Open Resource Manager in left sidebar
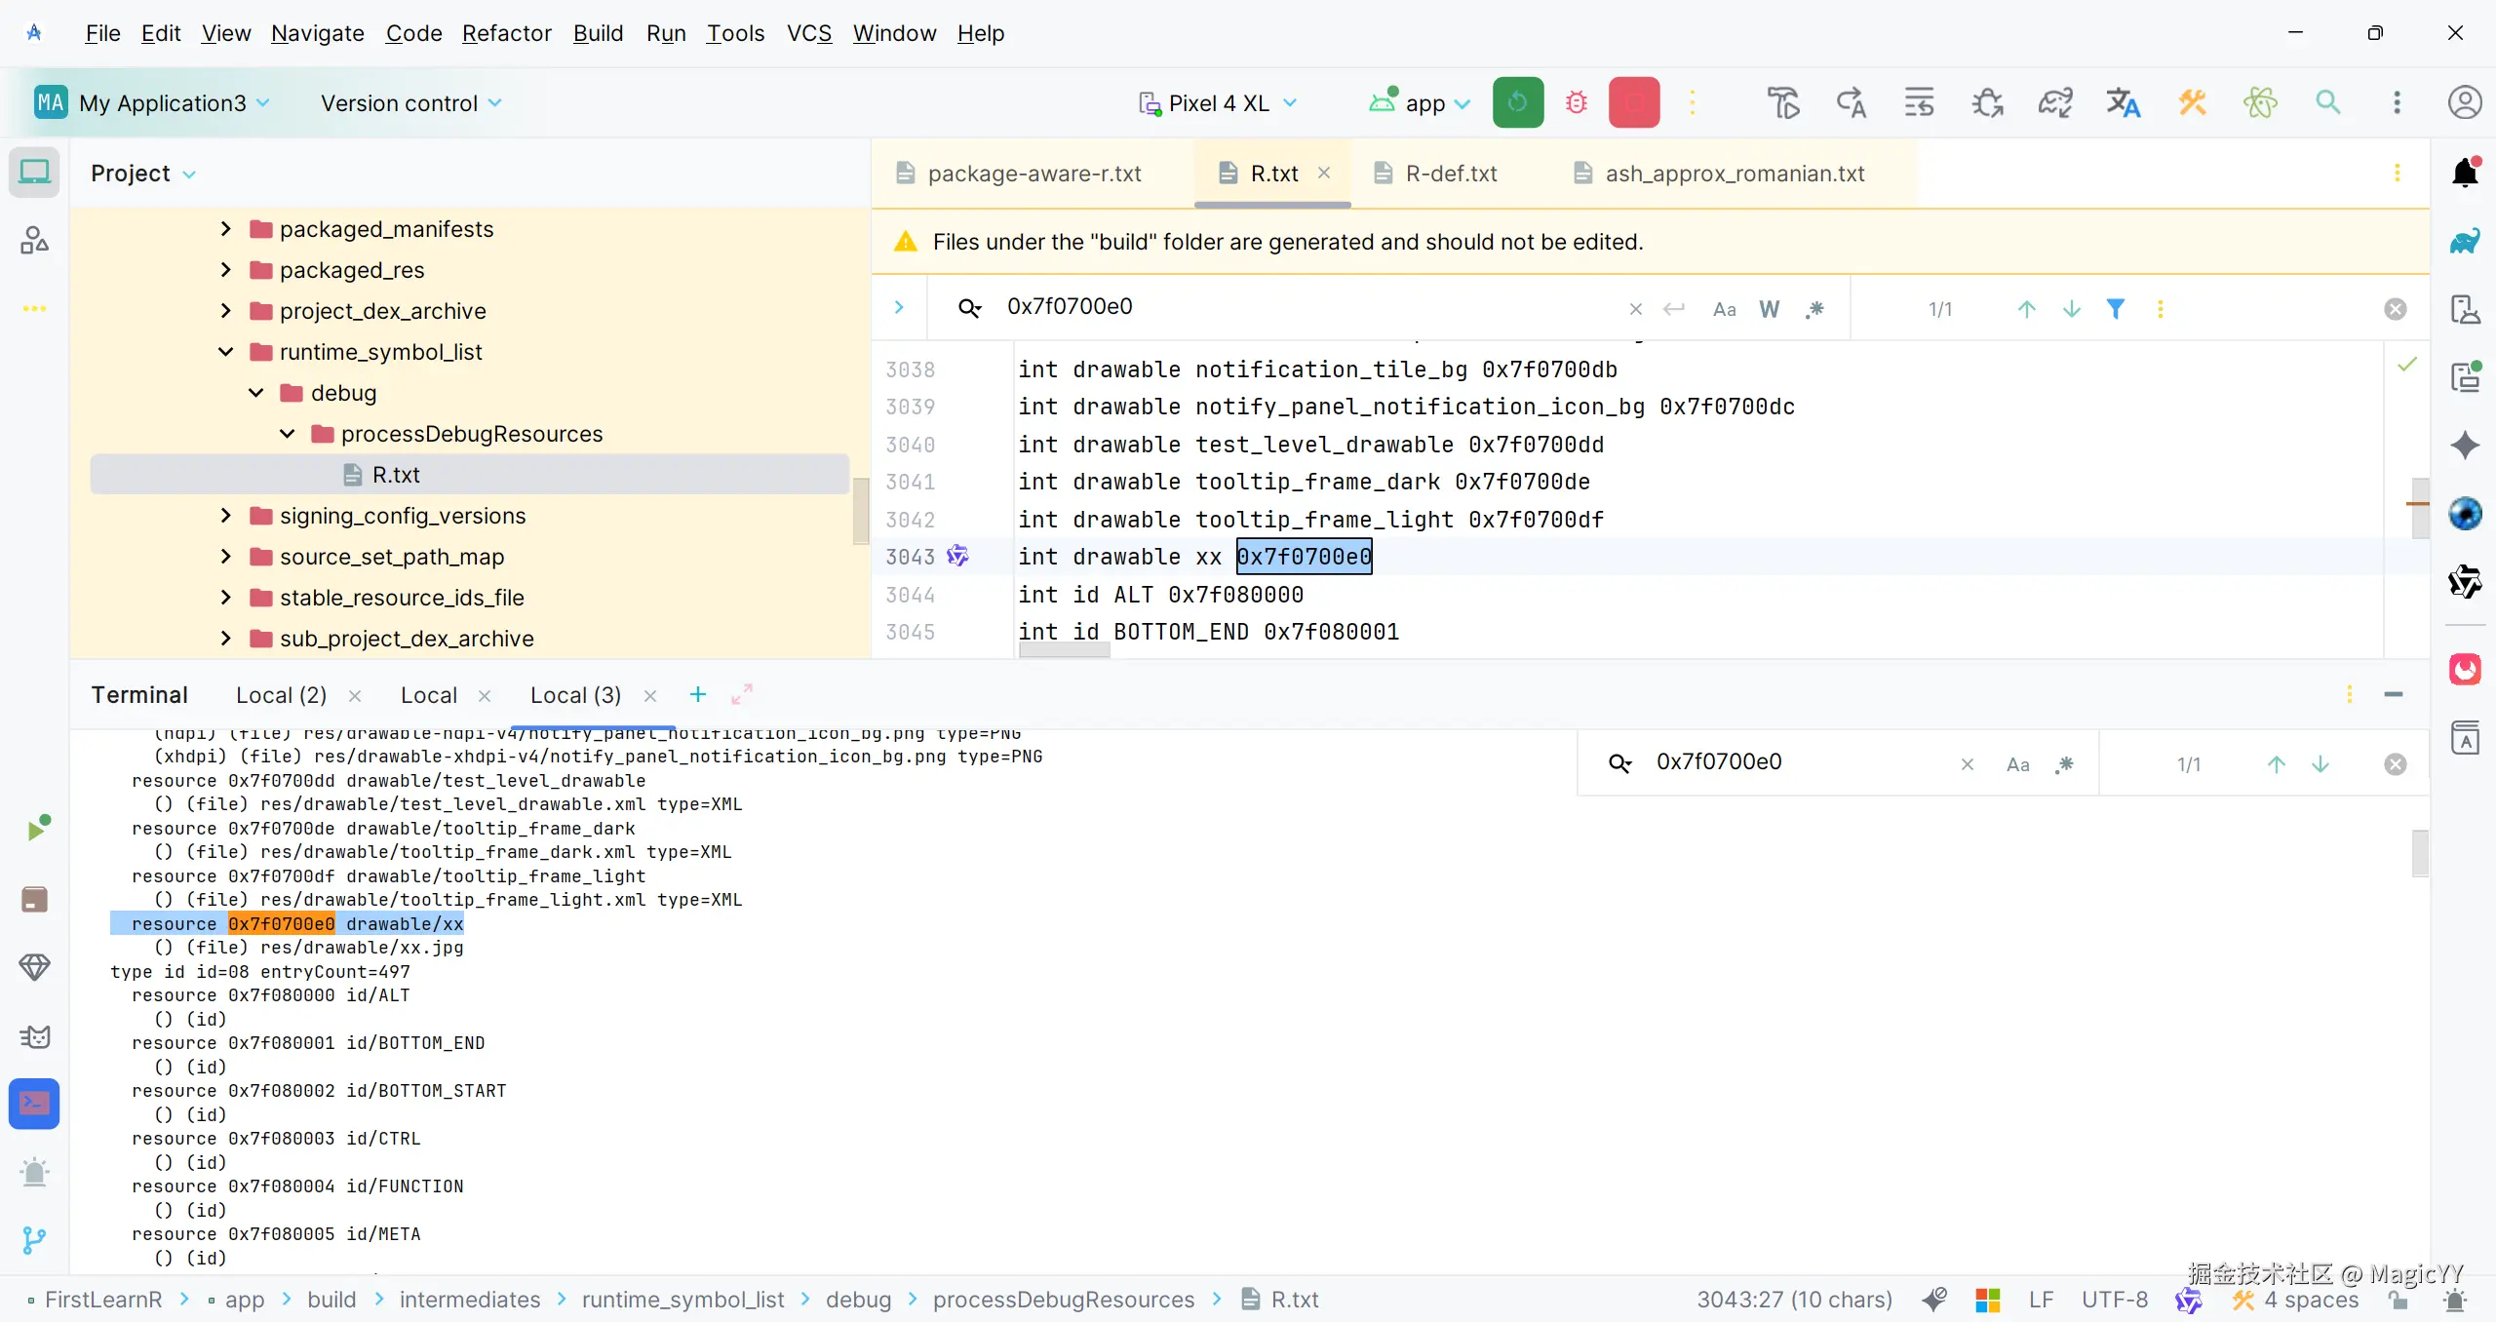Viewport: 2496px width, 1322px height. click(x=34, y=240)
